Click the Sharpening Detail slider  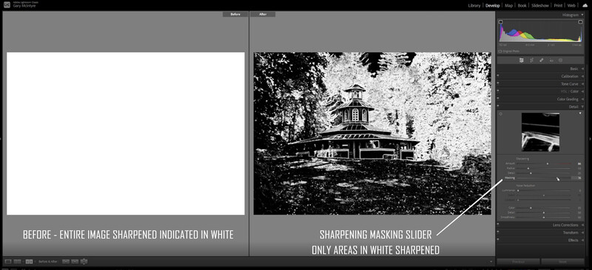click(x=544, y=173)
